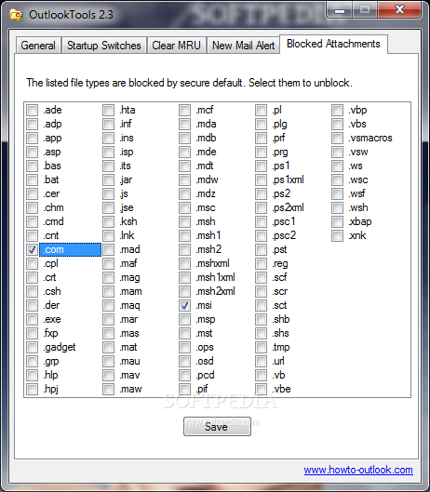Screen dimensions: 430x492
Task: Check the .scr checkbox
Action: point(261,291)
